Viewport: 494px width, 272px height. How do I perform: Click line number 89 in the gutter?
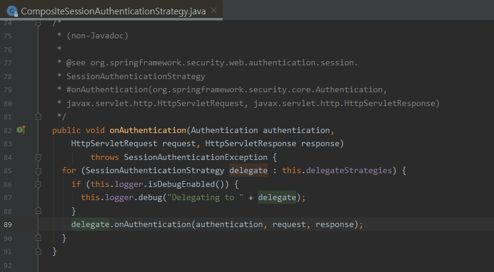8,225
